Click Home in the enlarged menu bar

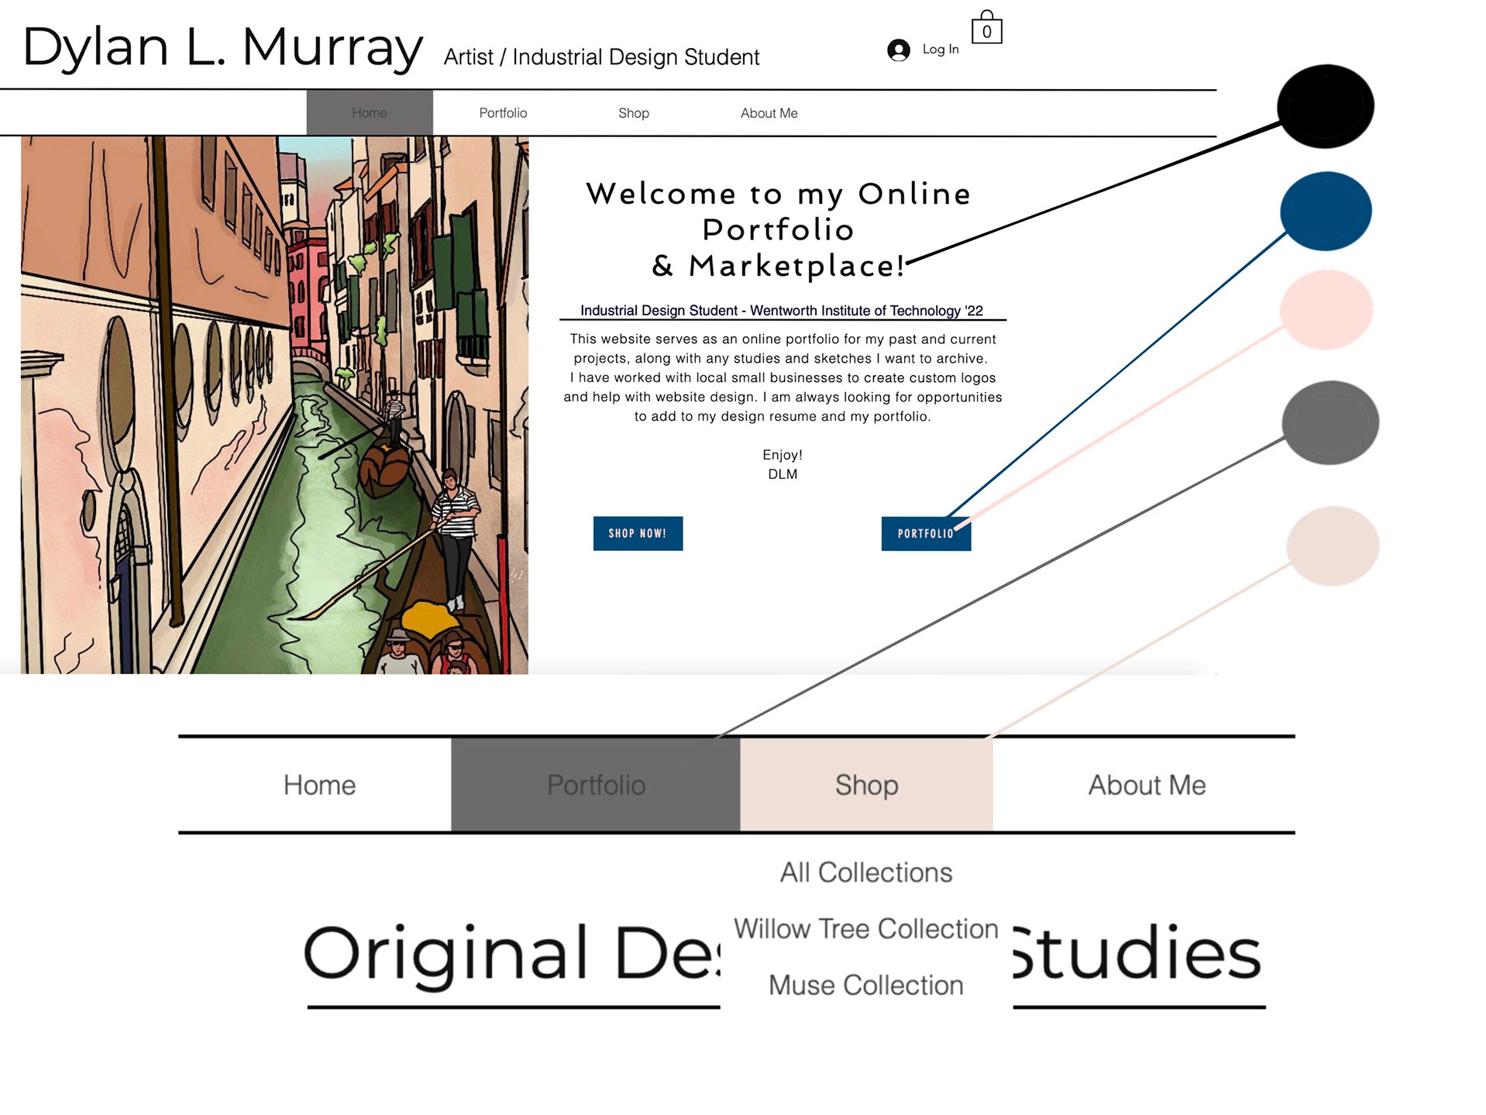(x=319, y=785)
